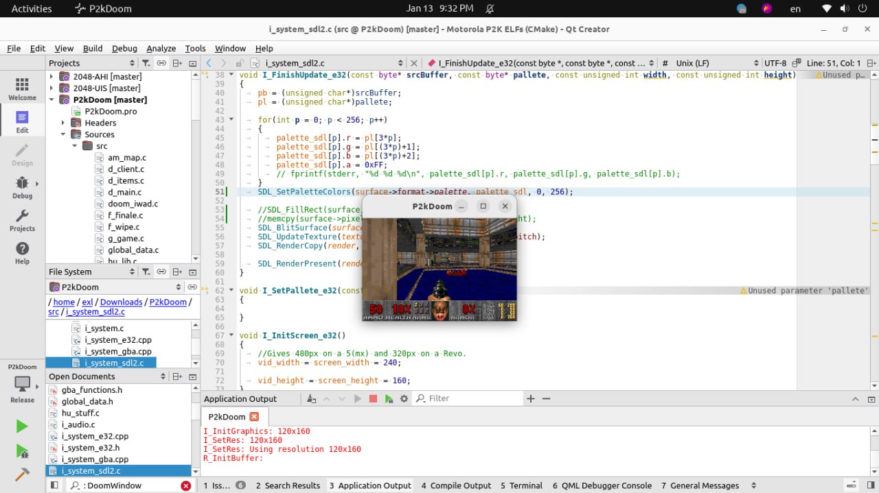Build the project with the hammer icon
The width and height of the screenshot is (879, 493).
point(22,474)
